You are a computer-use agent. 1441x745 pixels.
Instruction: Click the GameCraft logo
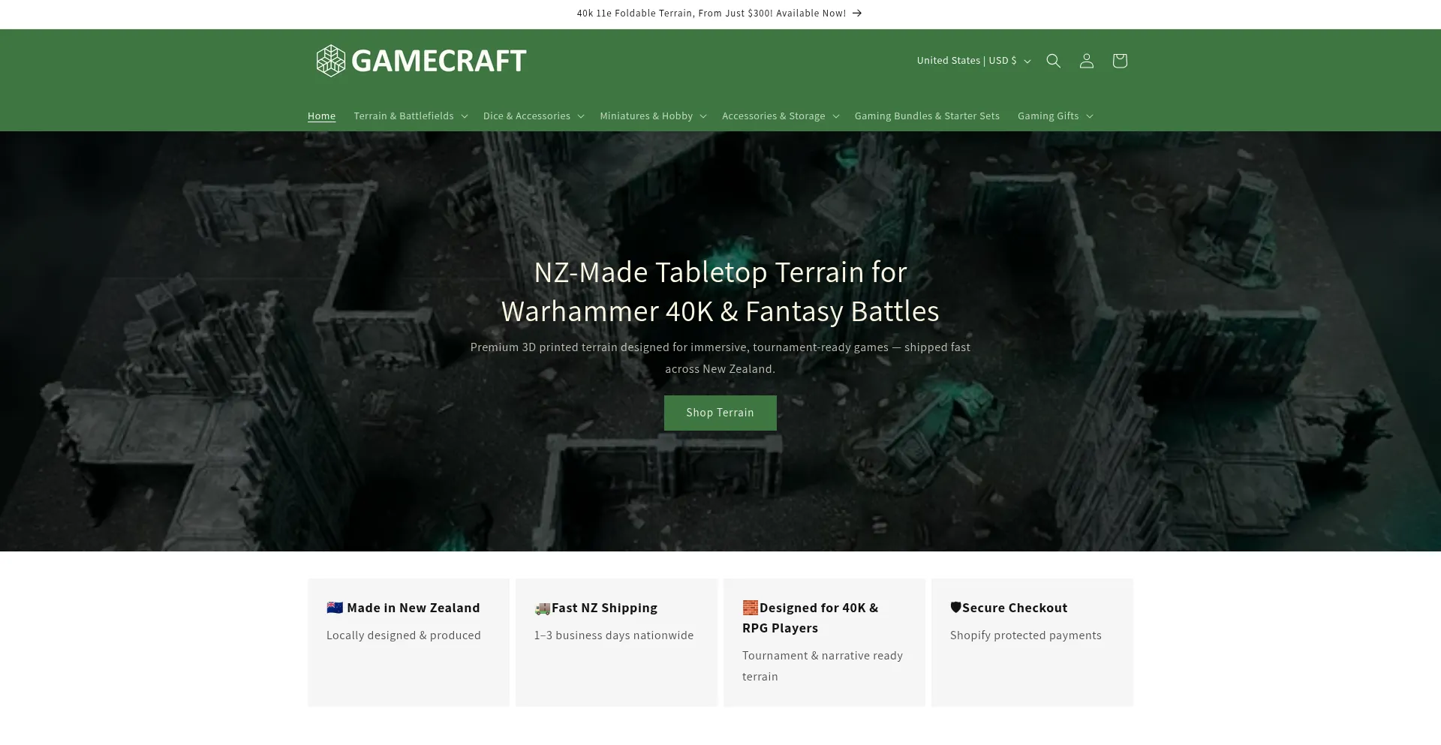click(x=421, y=61)
